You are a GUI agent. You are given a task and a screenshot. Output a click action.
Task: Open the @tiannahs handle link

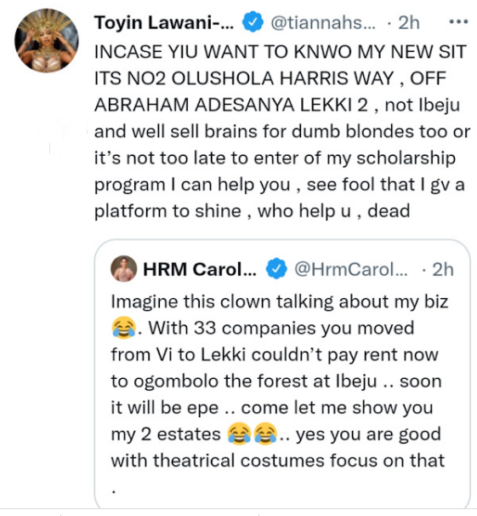click(322, 23)
